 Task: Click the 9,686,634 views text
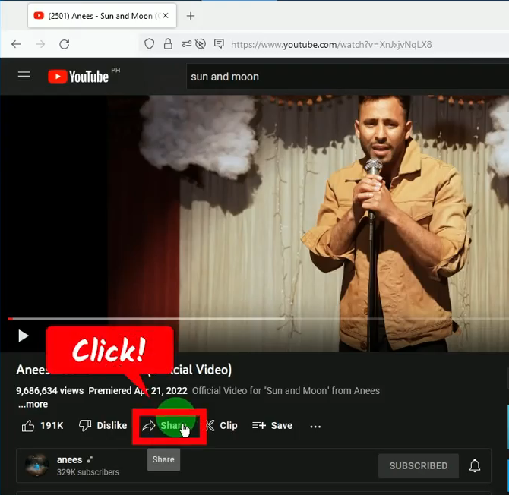pyautogui.click(x=50, y=390)
